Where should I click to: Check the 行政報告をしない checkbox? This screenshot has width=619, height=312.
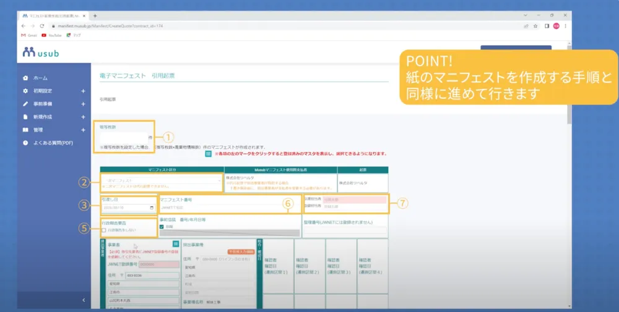point(104,230)
